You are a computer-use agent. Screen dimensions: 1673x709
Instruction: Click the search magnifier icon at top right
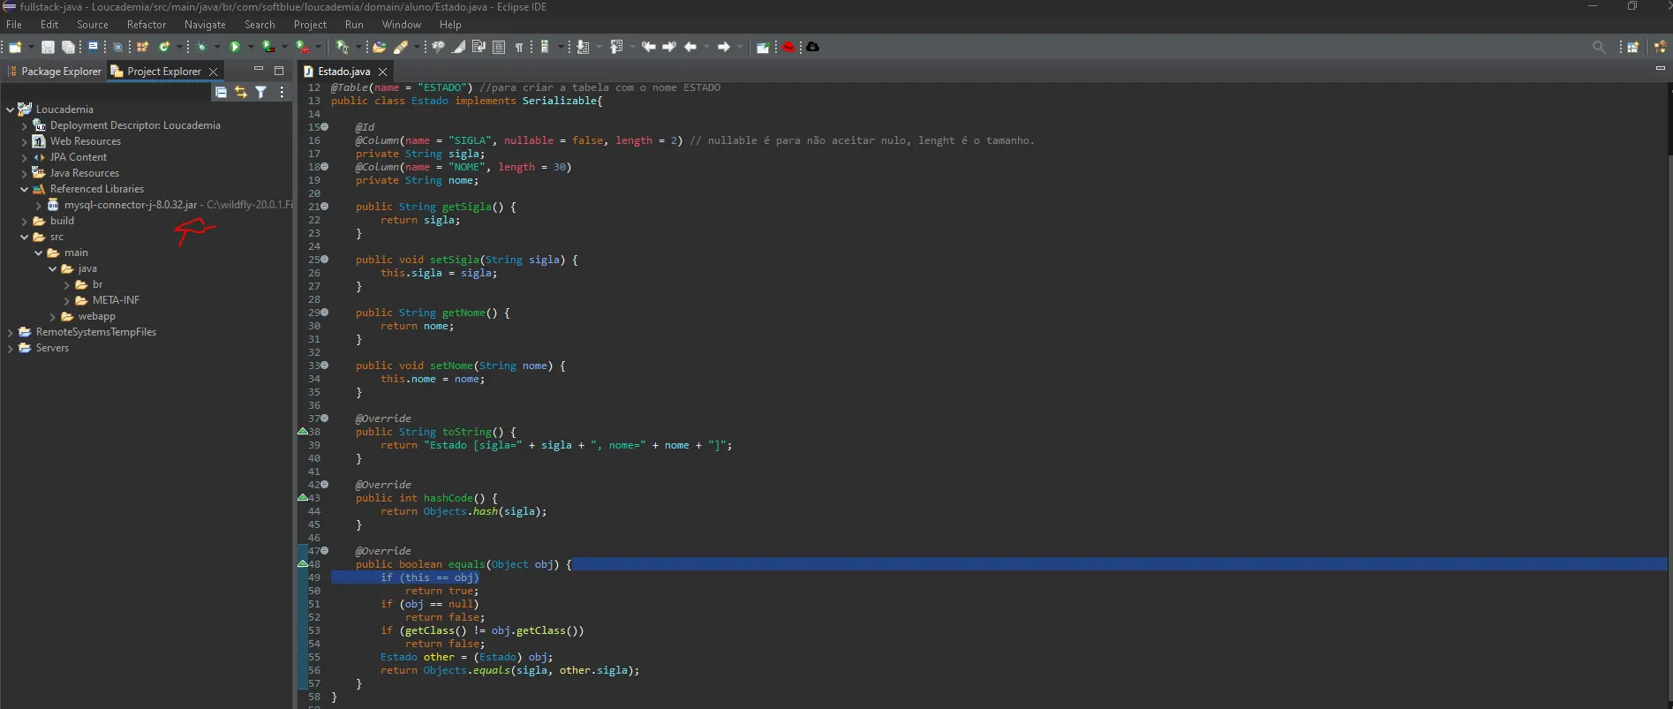tap(1599, 47)
